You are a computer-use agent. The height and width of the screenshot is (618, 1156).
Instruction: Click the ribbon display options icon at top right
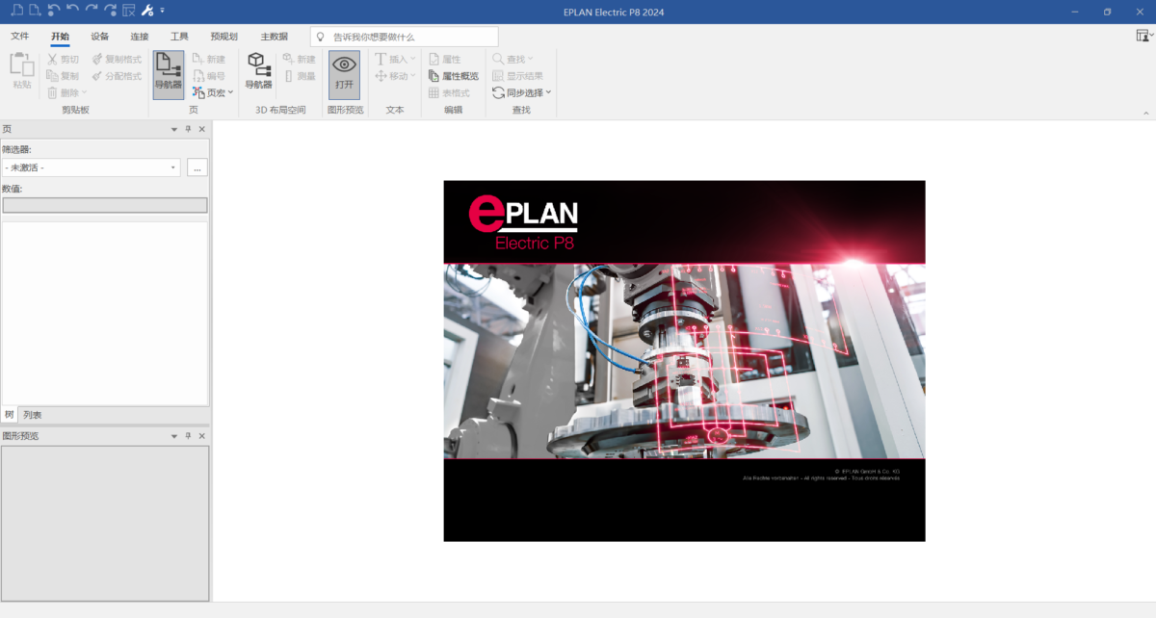pyautogui.click(x=1143, y=36)
